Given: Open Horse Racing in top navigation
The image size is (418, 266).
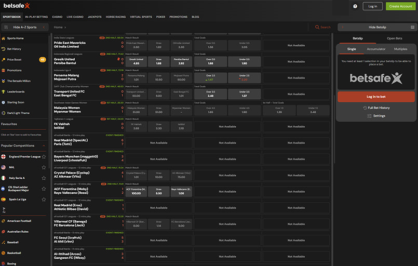Looking at the screenshot, I should (116, 17).
